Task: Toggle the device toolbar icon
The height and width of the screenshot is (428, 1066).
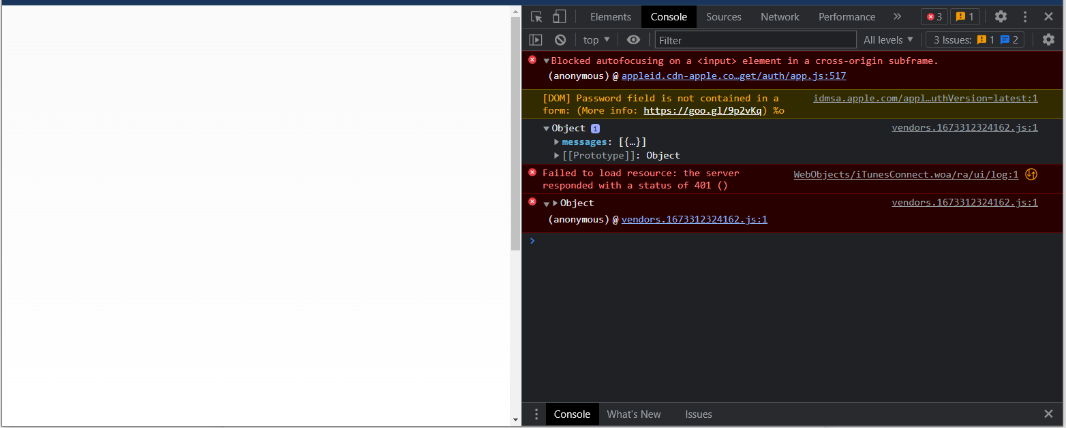Action: click(x=559, y=17)
